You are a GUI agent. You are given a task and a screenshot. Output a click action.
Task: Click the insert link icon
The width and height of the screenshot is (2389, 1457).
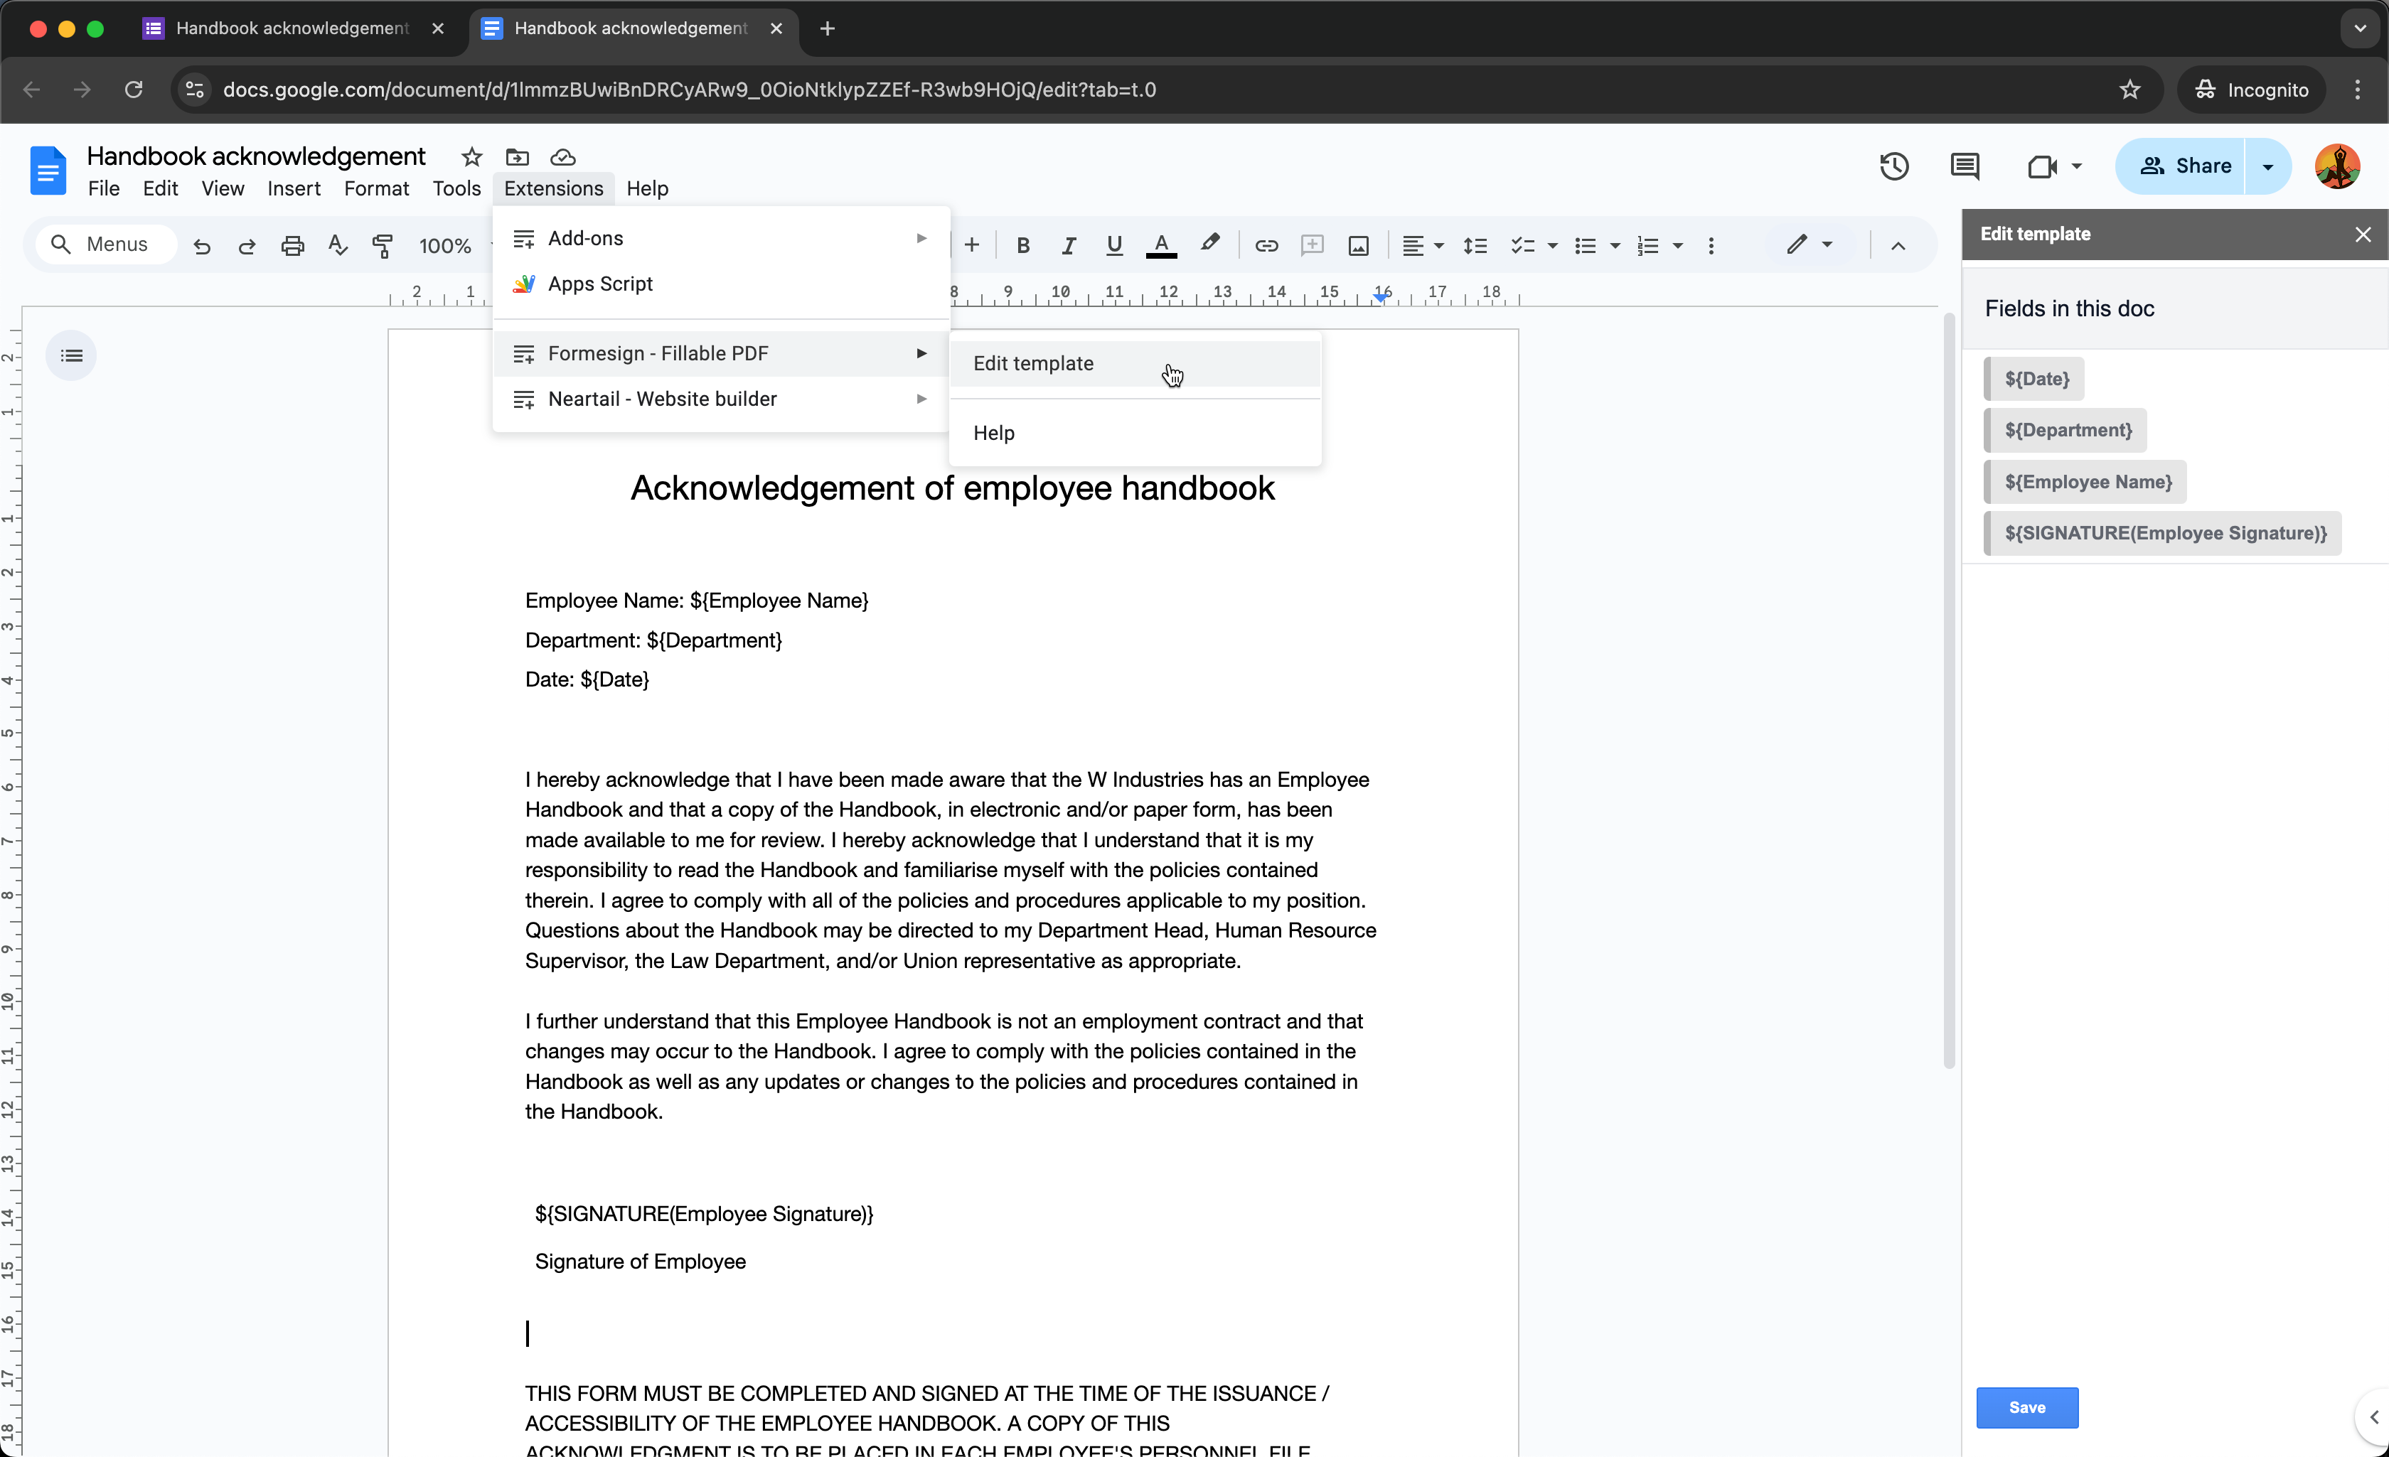(x=1266, y=246)
